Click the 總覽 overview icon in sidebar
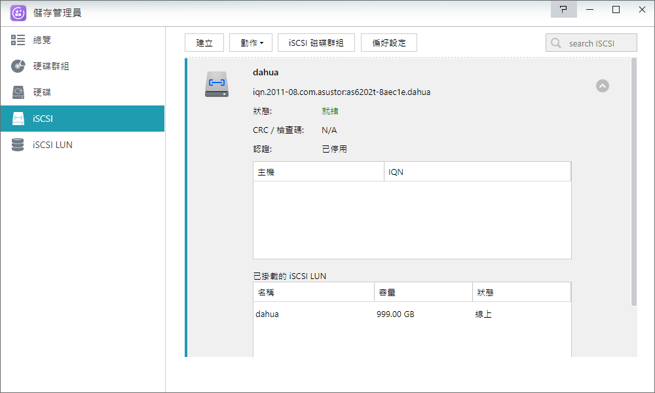Screen dimensions: 655x393 18,40
